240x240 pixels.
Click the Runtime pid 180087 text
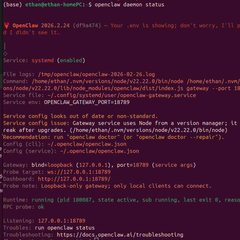tap(76, 200)
